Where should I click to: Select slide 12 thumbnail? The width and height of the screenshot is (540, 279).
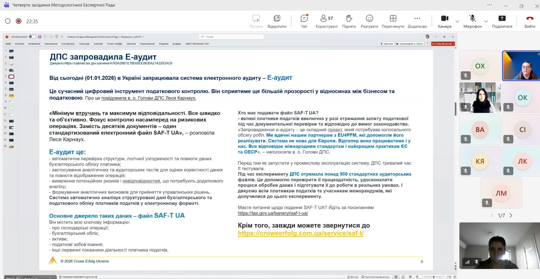point(11,121)
